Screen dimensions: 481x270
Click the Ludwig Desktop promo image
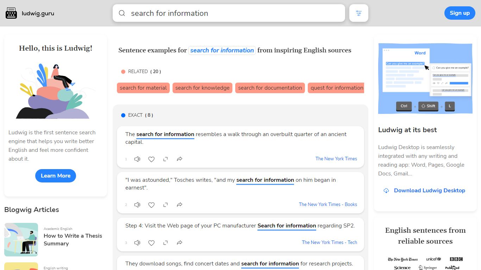[425, 78]
